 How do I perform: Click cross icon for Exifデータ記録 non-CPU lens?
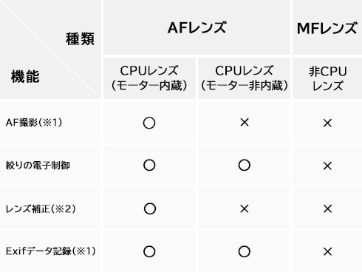[327, 252]
